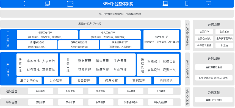This screenshot has width=235, height=108.
Task: Click the 表单引擎 box
Action: (x=71, y=103)
